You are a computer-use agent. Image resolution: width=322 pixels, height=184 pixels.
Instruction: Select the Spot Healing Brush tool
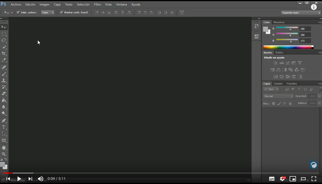pos(4,67)
